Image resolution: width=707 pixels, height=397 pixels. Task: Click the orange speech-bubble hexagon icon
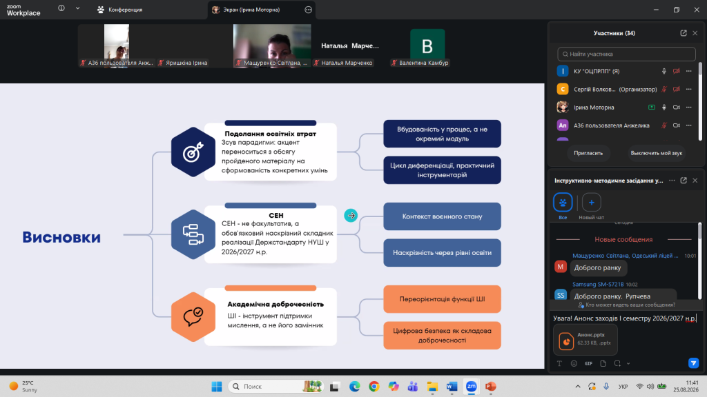[x=193, y=317]
